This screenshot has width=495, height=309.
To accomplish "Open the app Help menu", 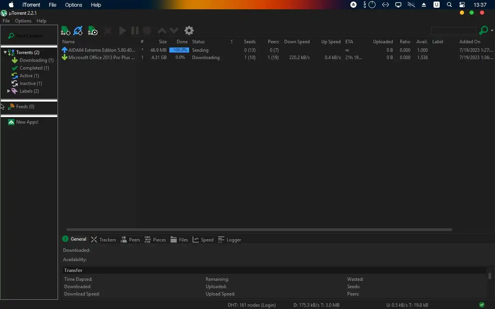I will point(41,21).
